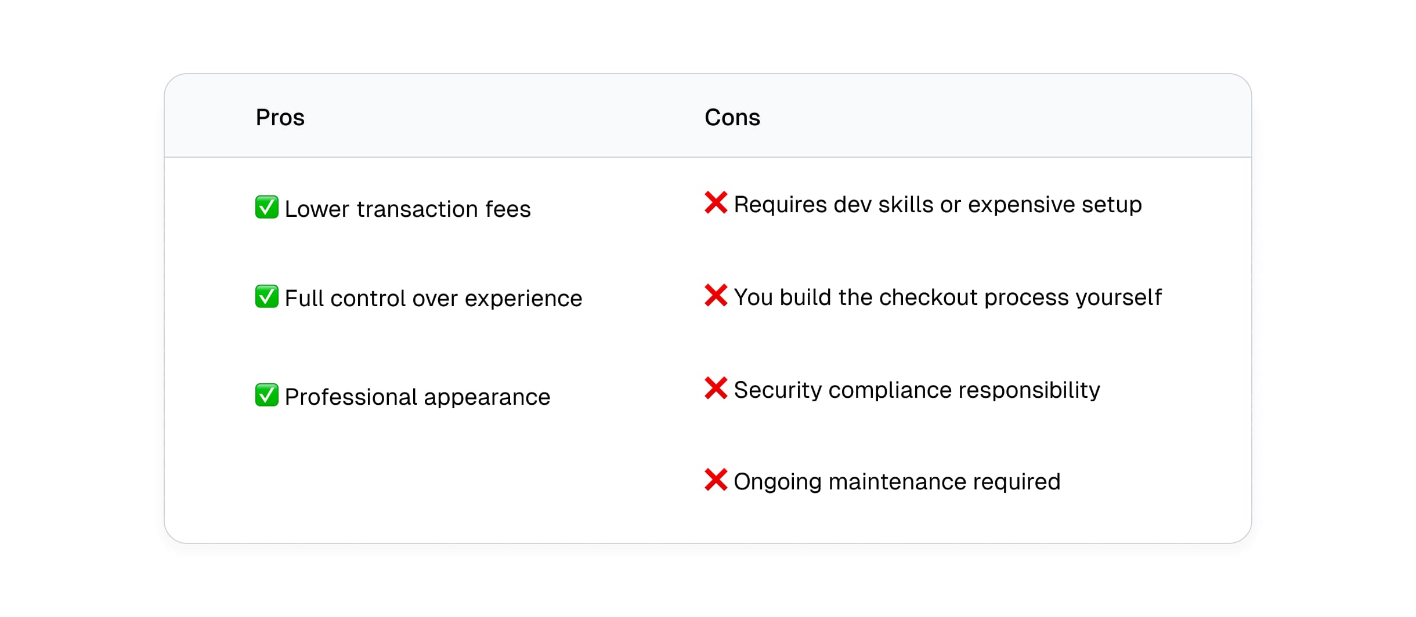The image size is (1416, 617).
Task: Click the Full control over experience text
Action: pos(434,298)
